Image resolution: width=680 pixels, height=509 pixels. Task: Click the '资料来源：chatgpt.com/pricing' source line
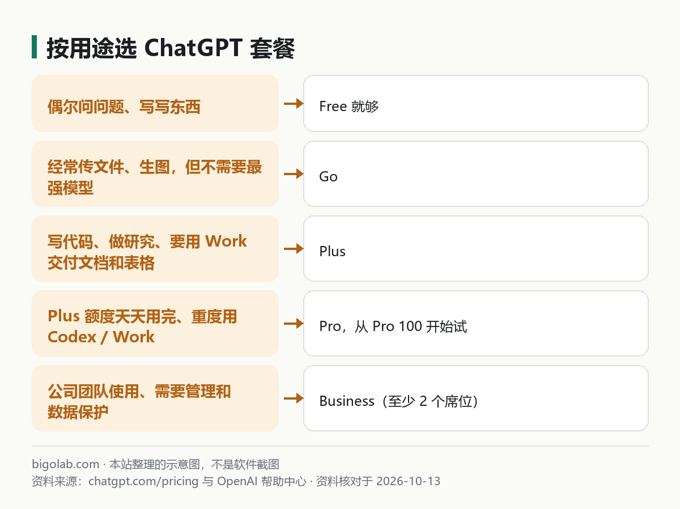[236, 481]
